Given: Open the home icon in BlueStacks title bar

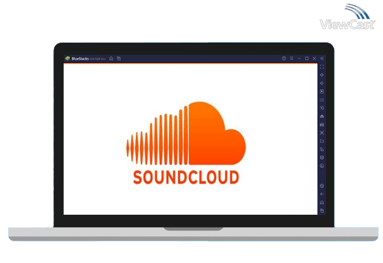Looking at the screenshot, I should 111,58.
